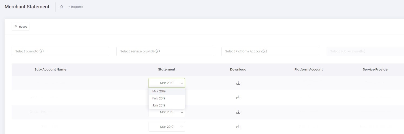Focus the Select Platform Account(s) filter field
The image size is (404, 134).
click(270, 51)
